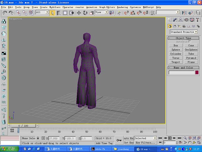Screen dimensions: 202x152
Task: Open Standard Primitives dropdown
Action: pyautogui.click(x=184, y=32)
